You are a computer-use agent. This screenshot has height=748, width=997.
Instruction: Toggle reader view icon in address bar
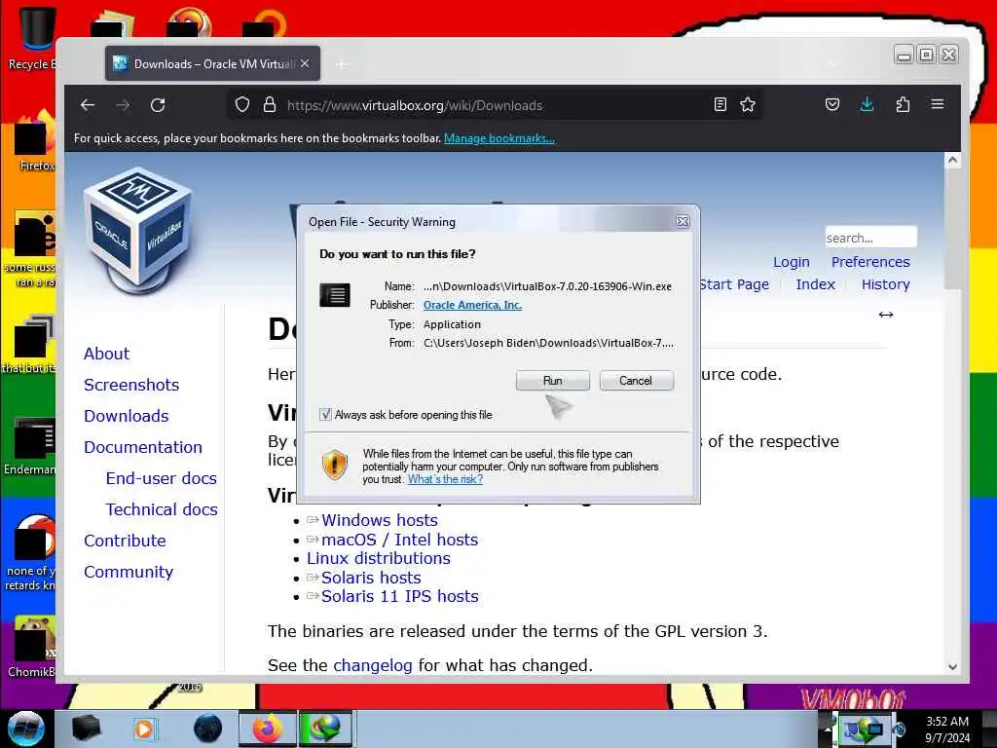[720, 105]
